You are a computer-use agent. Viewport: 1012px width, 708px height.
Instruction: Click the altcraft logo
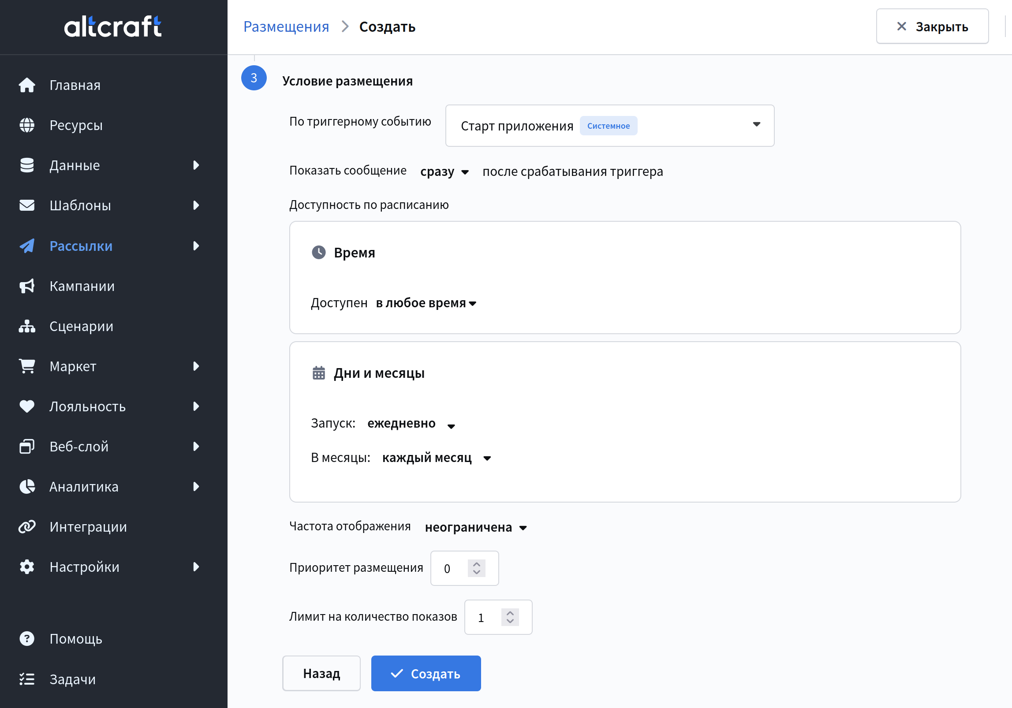[x=113, y=26]
